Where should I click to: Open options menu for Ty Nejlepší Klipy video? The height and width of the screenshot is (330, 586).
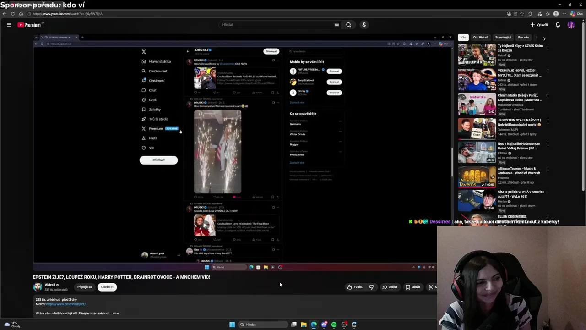548,46
